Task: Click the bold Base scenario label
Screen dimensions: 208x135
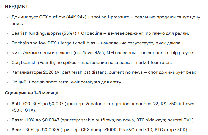Action: [x=17, y=120]
